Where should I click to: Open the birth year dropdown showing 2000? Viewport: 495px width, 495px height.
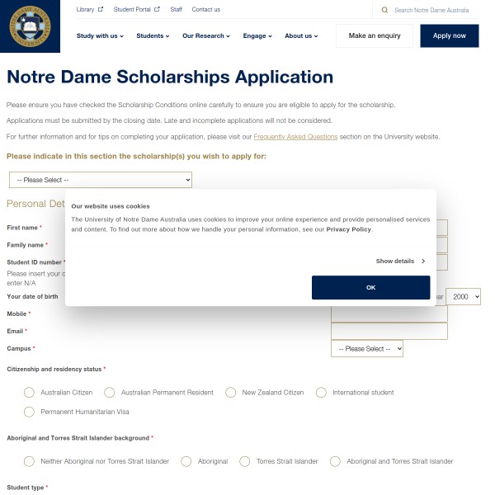point(462,296)
